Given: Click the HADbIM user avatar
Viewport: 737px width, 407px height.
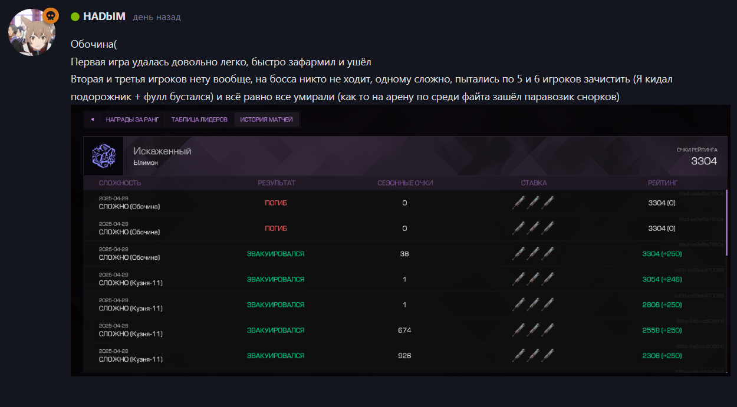Looking at the screenshot, I should [x=31, y=32].
